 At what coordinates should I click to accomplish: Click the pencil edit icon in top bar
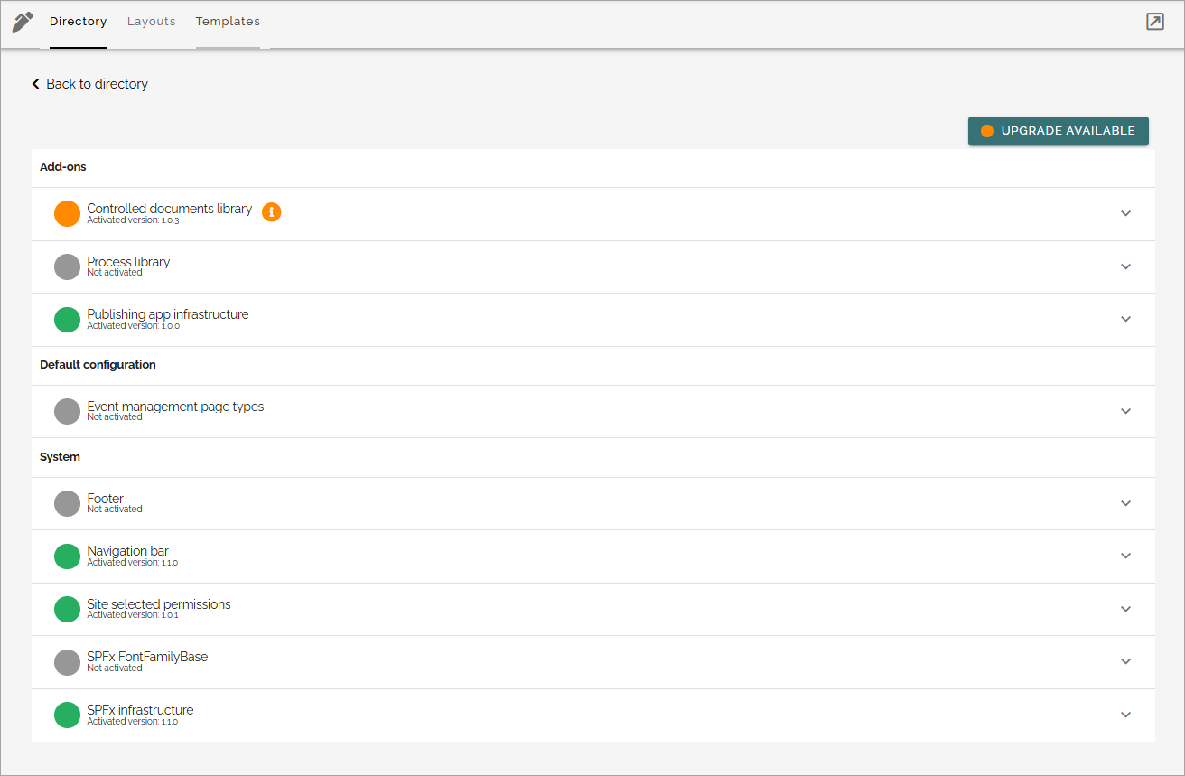pyautogui.click(x=23, y=22)
